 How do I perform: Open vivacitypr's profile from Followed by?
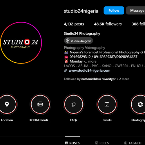click(x=109, y=79)
